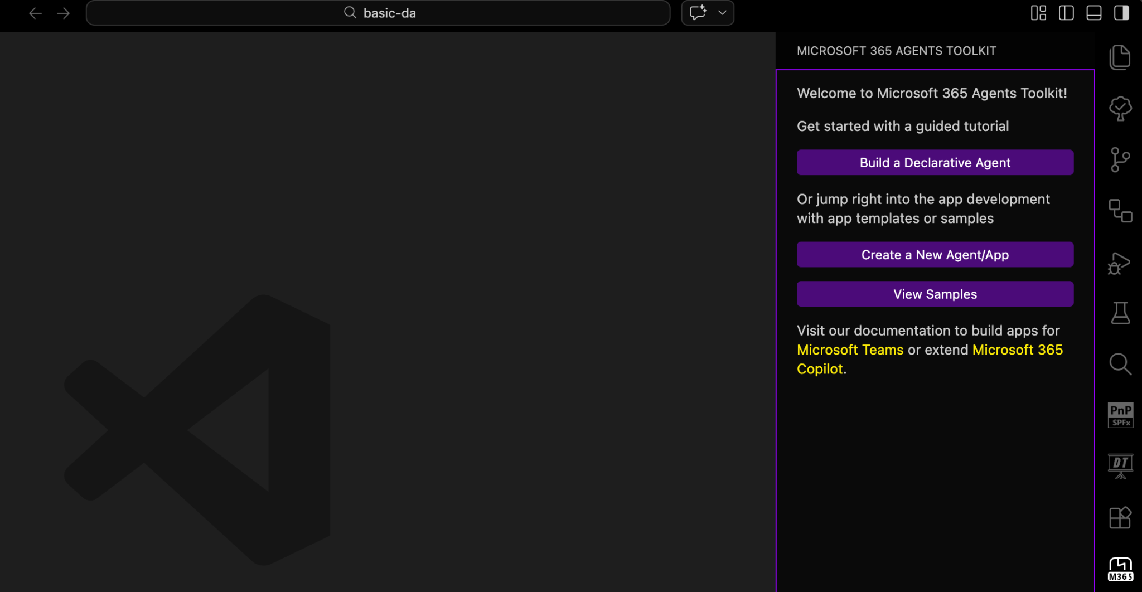Click 'Get started with a guided tutorial' text
The height and width of the screenshot is (592, 1142).
tap(903, 126)
